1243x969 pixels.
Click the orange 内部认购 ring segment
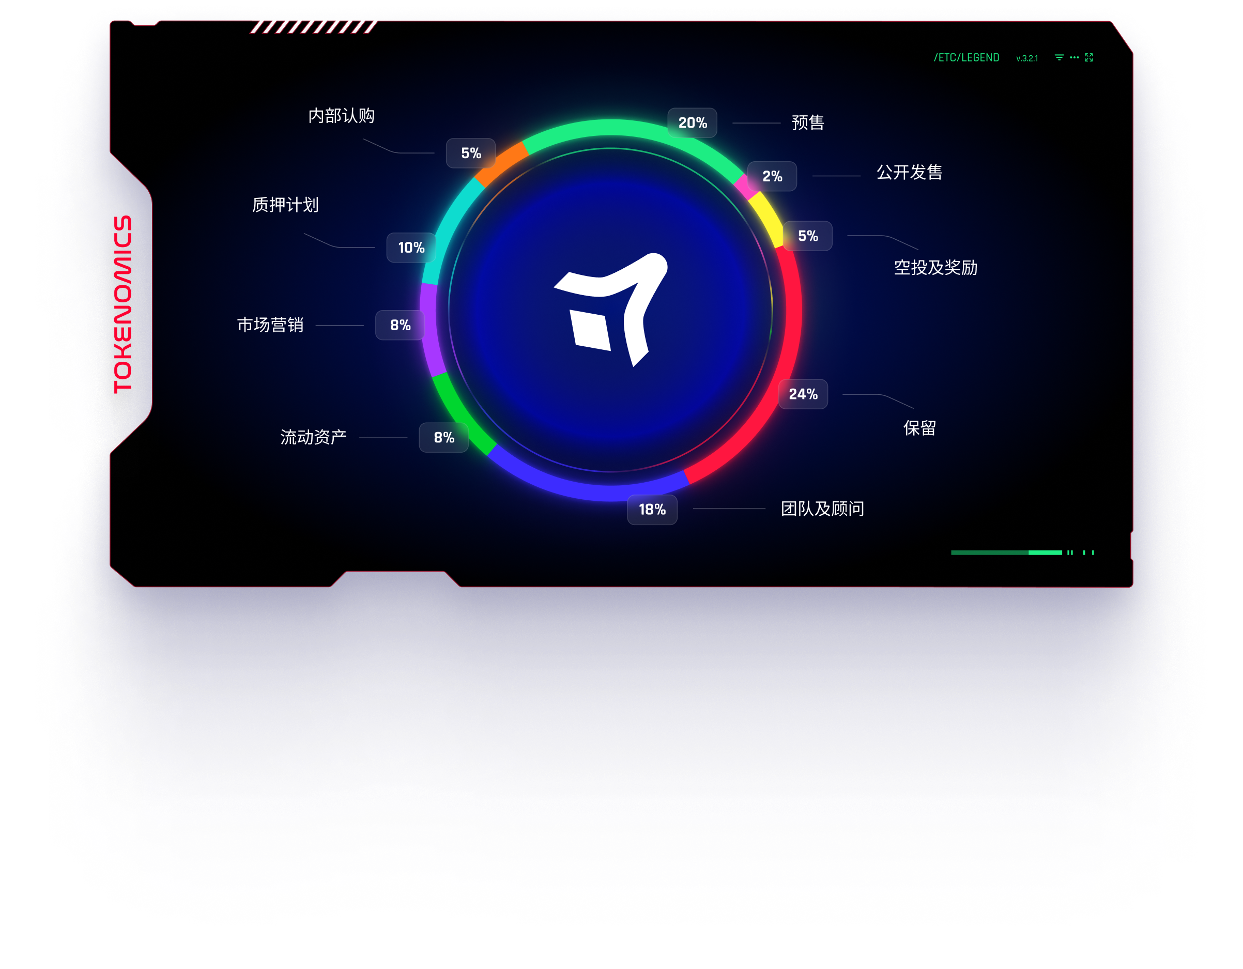point(501,164)
